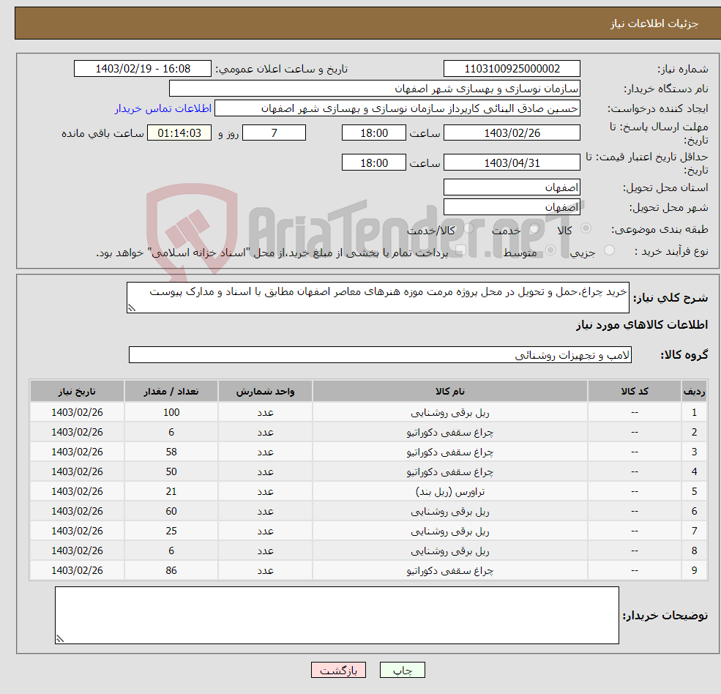
Task: Click the response deadline date 1403/02/26 field
Action: point(512,133)
